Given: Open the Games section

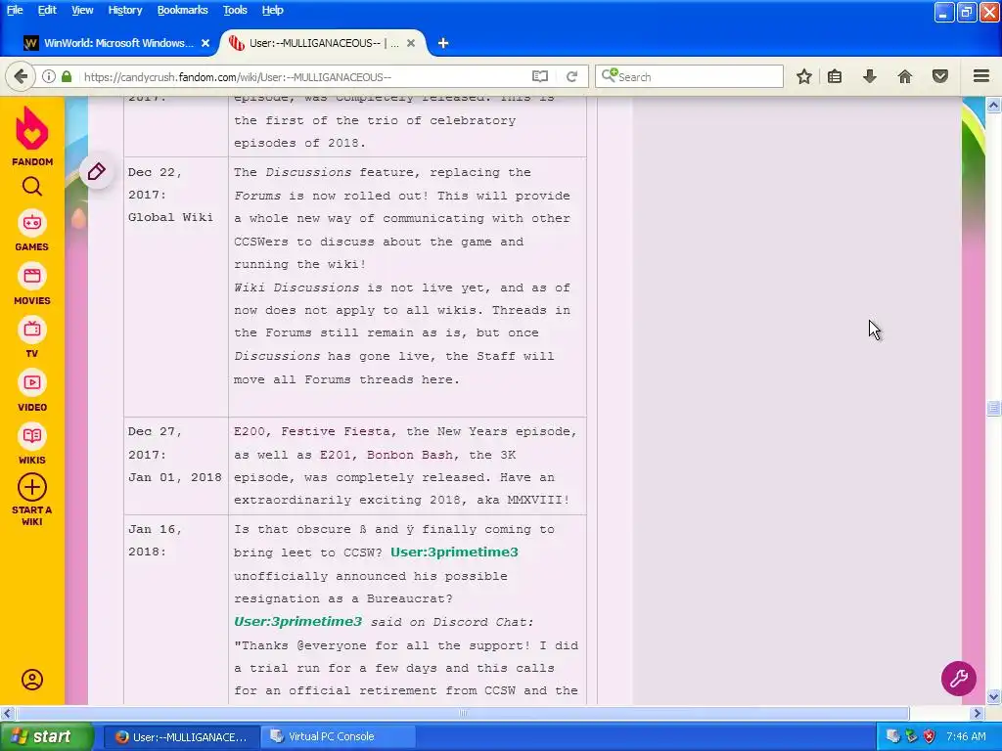Looking at the screenshot, I should pos(32,230).
